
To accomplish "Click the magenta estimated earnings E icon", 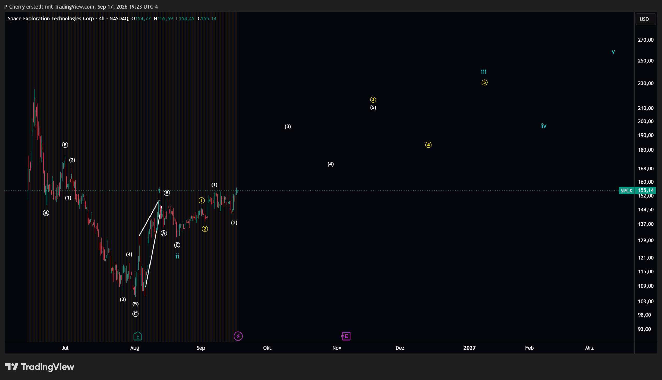I will tap(346, 336).
